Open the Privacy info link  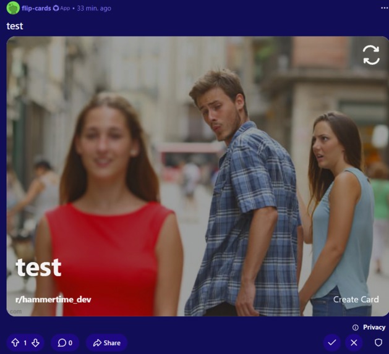pos(374,327)
